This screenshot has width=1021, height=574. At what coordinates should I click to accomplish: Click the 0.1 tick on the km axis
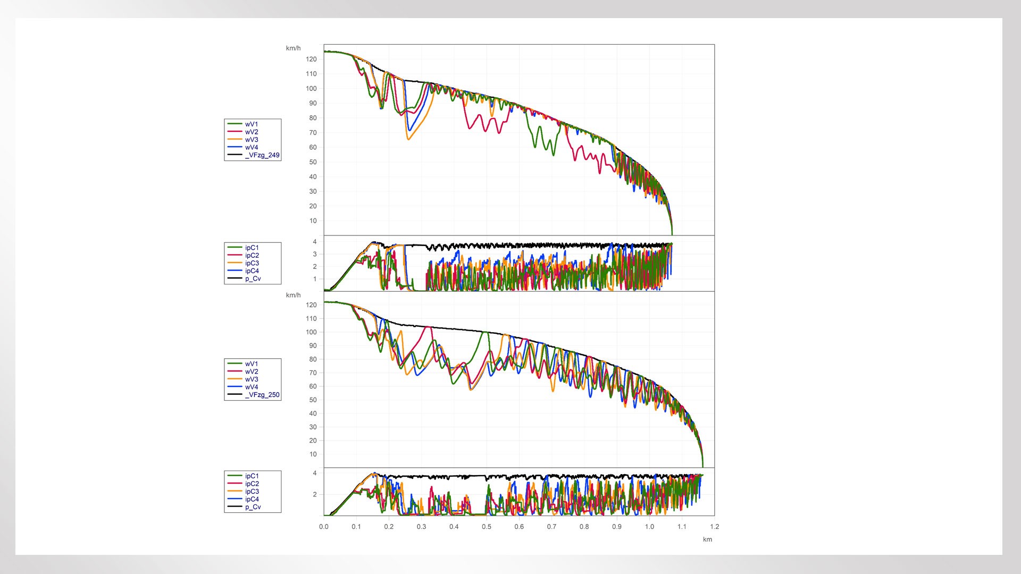pyautogui.click(x=356, y=527)
